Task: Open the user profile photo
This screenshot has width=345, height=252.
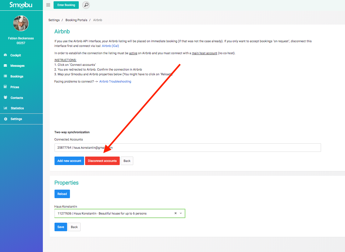Action: [21, 23]
